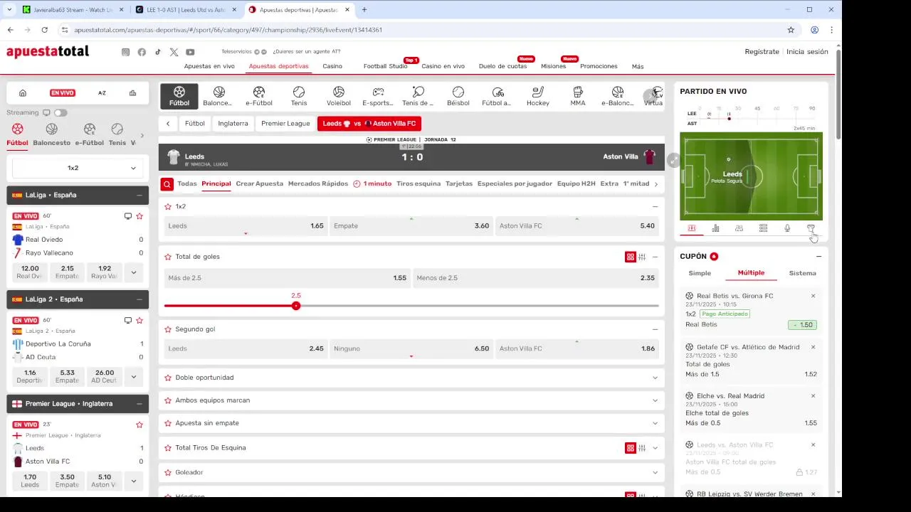This screenshot has height=512, width=911.
Task: Open the Promociones menu item
Action: (x=599, y=66)
